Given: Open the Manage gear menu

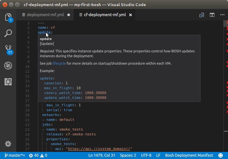Looking at the screenshot, I should 8,144.
